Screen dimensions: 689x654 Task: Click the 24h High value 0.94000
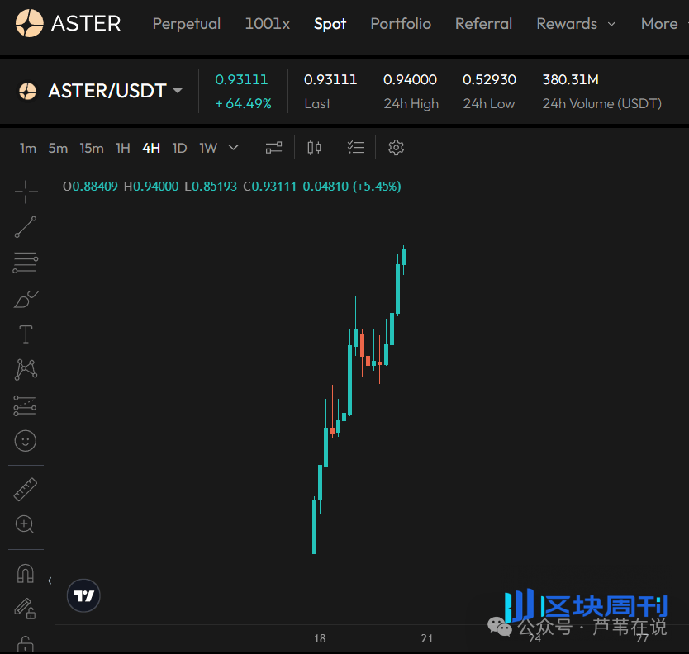point(410,79)
